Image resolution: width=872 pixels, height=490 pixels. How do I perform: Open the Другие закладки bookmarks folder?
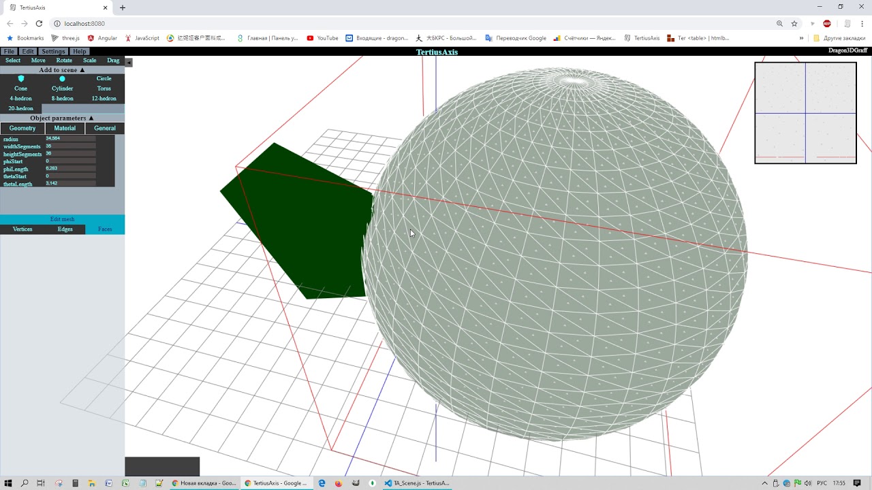[x=839, y=38]
